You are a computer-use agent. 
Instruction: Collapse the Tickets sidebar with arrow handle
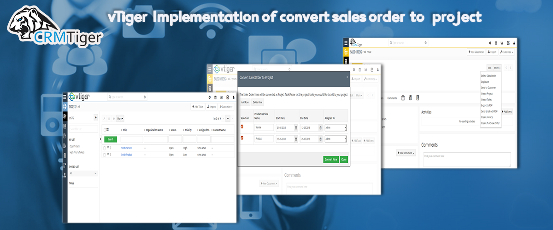100,139
